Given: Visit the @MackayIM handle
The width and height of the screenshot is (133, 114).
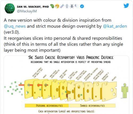Looking at the screenshot, I should 27,11.
